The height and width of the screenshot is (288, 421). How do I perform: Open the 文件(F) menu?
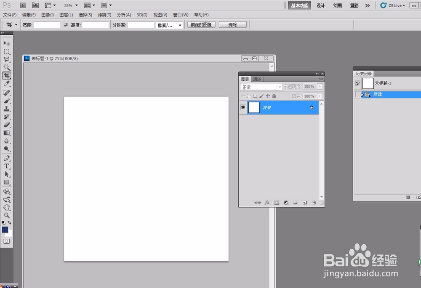[10, 15]
